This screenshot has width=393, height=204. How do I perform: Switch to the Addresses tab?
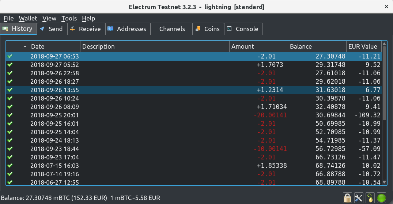click(x=128, y=29)
